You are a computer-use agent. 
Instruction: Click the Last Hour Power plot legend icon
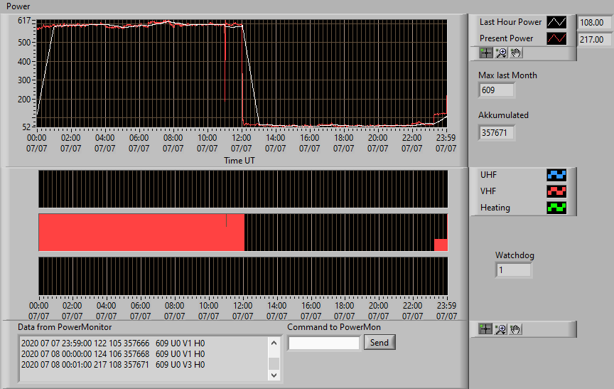click(x=556, y=22)
